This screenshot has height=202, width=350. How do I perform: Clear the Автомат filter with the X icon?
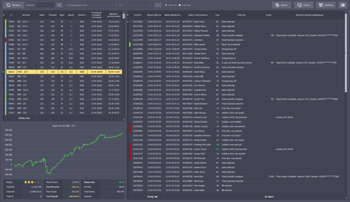(x=59, y=5)
